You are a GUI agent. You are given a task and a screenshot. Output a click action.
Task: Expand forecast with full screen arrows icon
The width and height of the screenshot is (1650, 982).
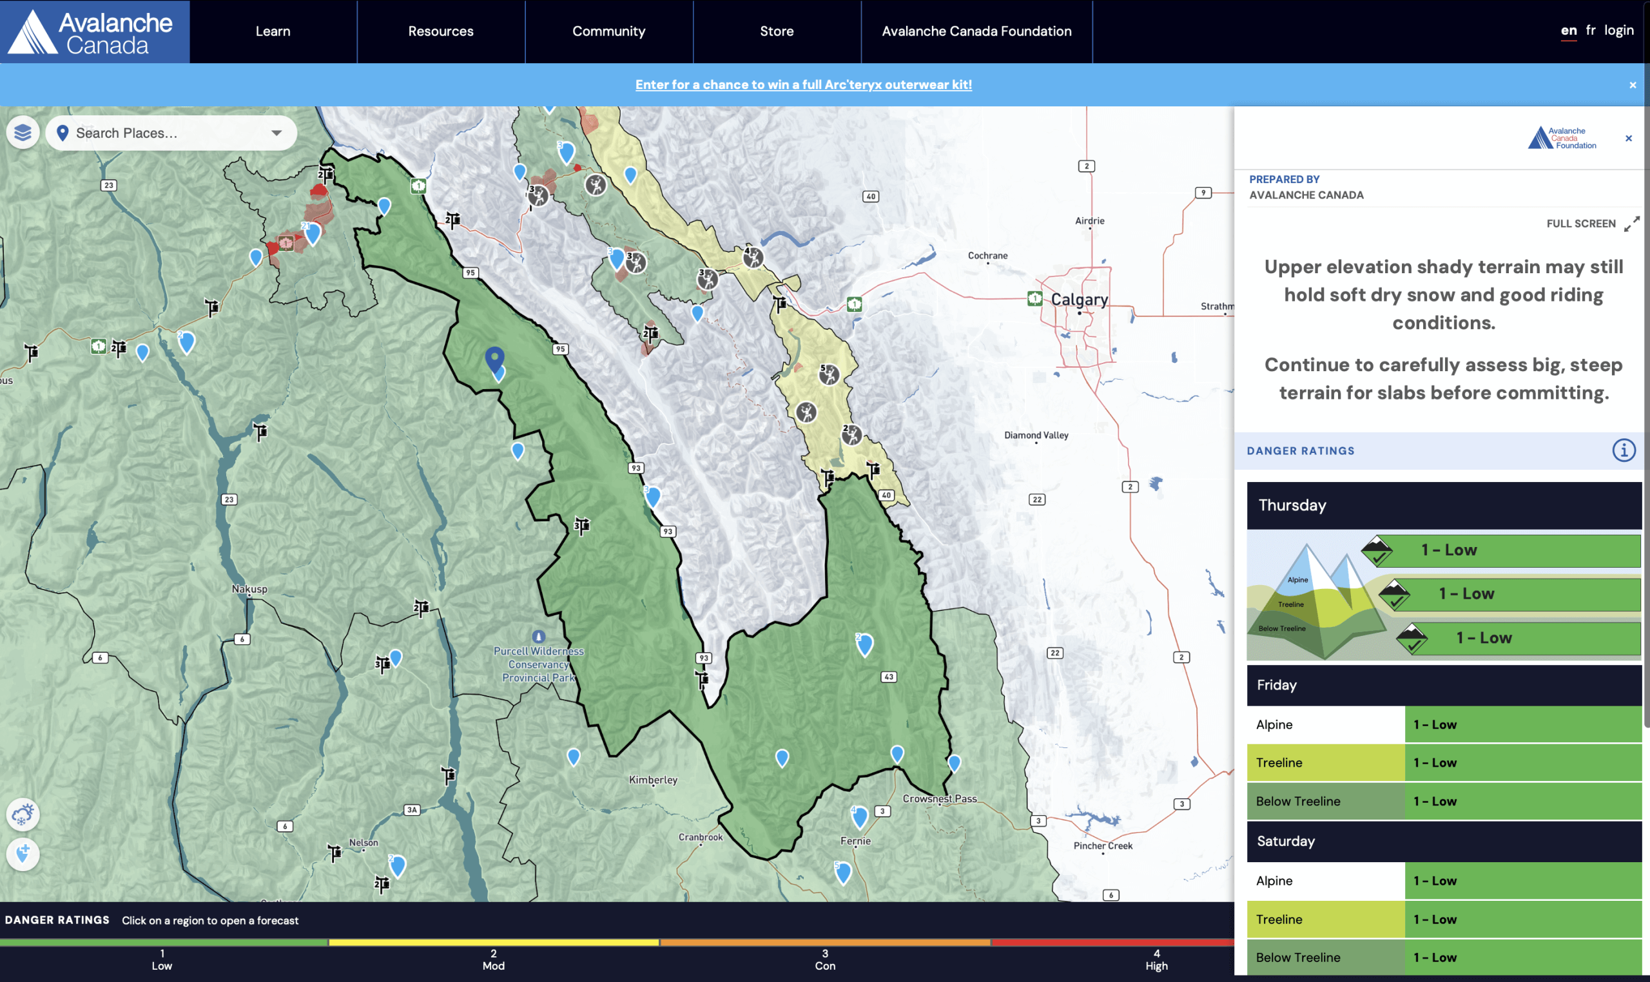point(1631,224)
